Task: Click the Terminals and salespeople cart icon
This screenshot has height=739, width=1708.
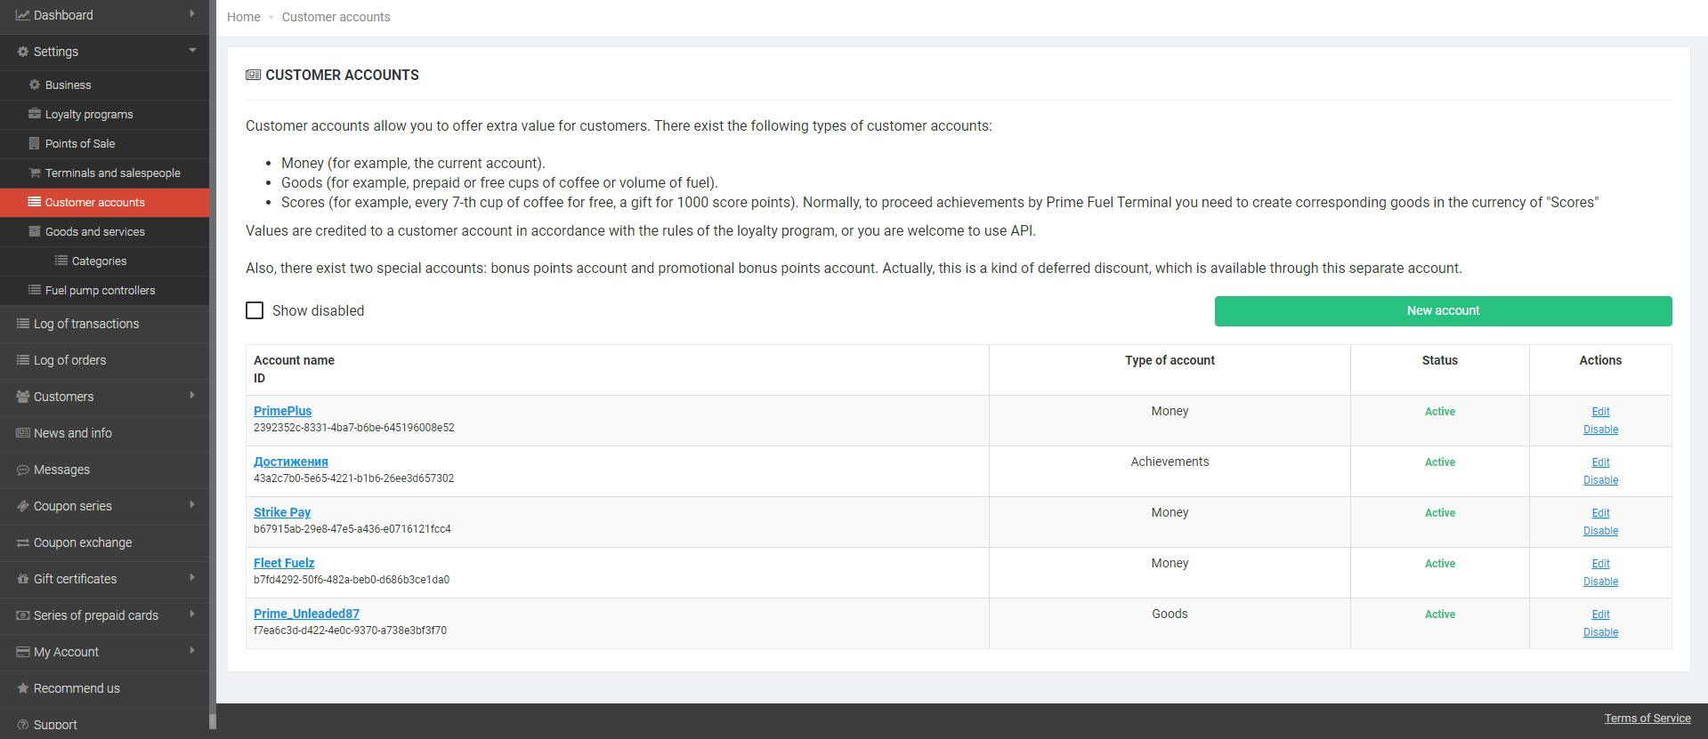Action: click(x=35, y=173)
